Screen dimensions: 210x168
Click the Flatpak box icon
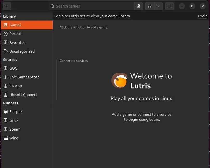[x=6, y=112]
